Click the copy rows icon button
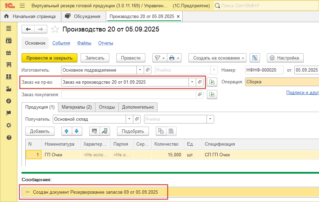 [160, 131]
